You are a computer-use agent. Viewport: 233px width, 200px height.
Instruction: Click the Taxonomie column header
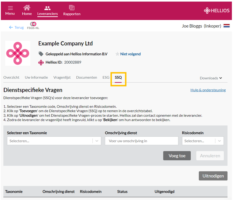[x=14, y=192]
